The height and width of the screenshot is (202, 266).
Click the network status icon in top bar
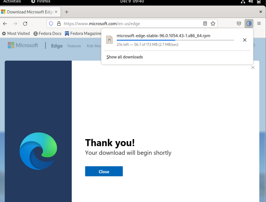coord(243,2)
